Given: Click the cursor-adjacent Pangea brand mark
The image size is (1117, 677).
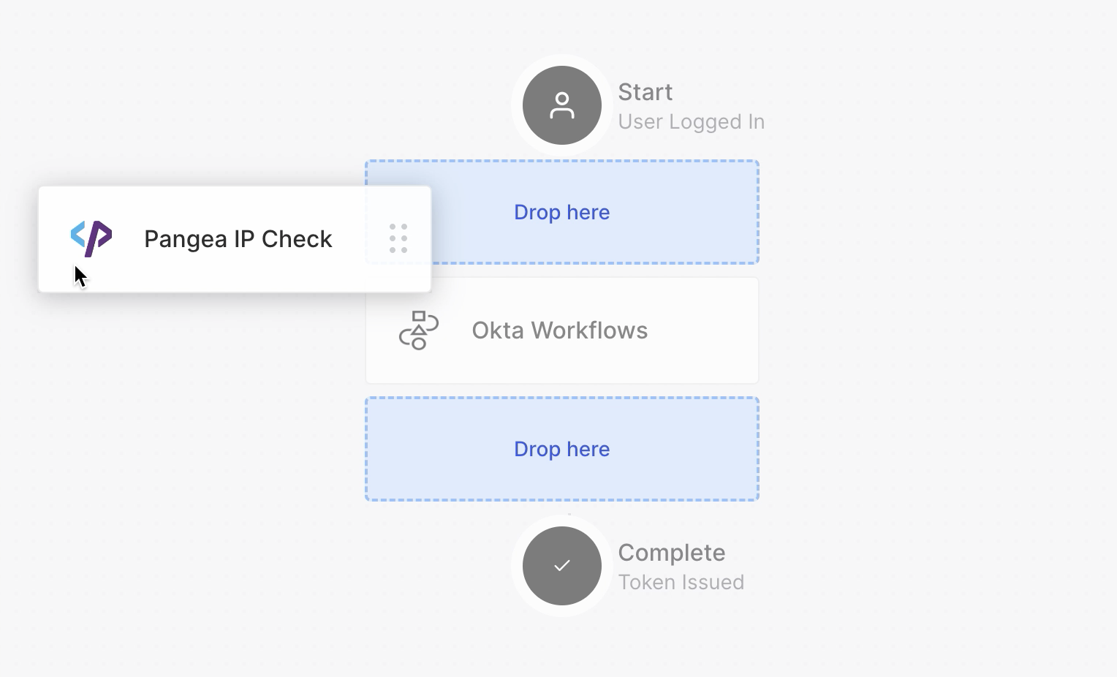Looking at the screenshot, I should 91,237.
